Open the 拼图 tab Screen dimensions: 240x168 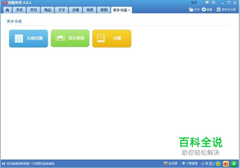click(104, 10)
